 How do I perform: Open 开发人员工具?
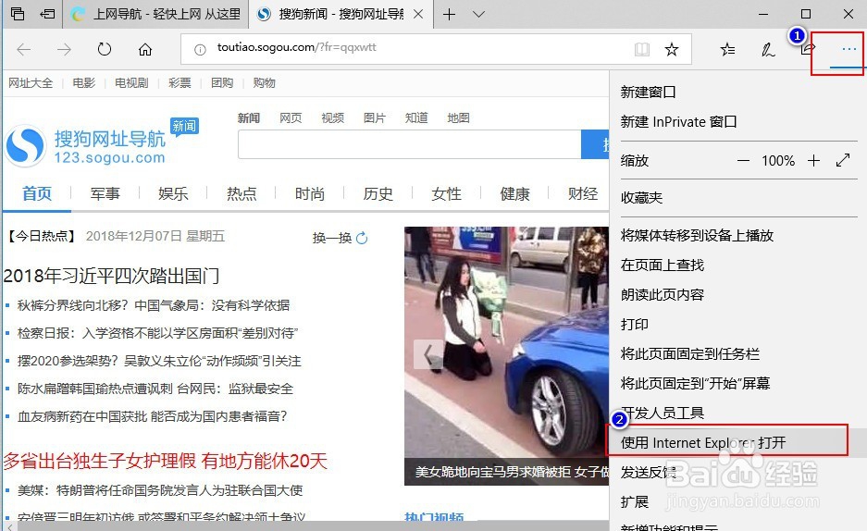pos(662,413)
